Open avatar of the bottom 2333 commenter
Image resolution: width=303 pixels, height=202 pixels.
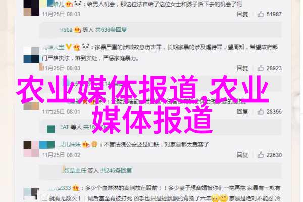click(31, 194)
